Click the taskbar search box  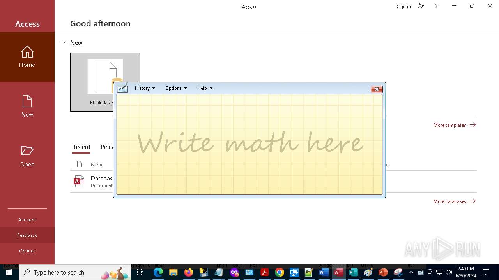click(75, 272)
